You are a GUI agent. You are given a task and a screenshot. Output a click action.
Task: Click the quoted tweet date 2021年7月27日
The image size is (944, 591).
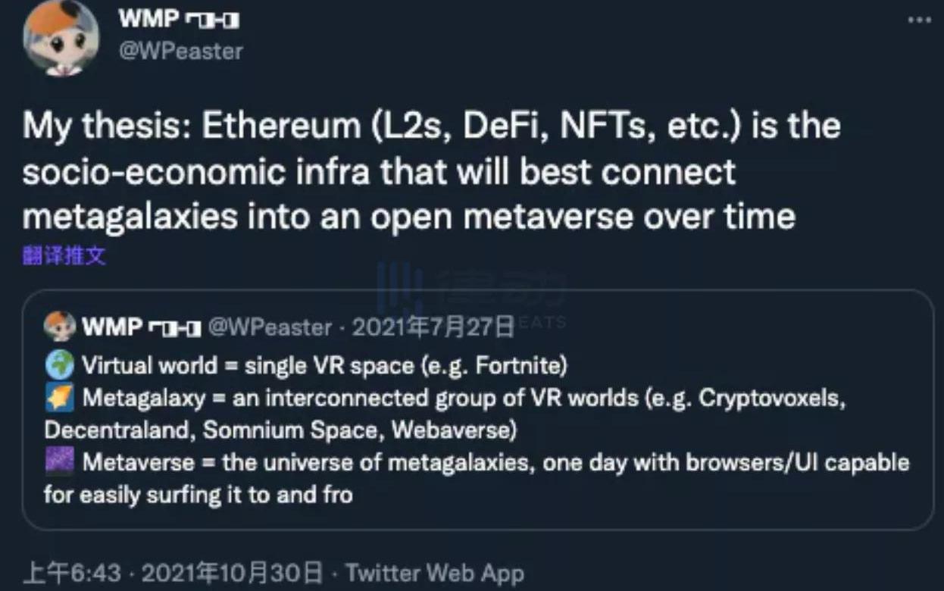click(433, 327)
